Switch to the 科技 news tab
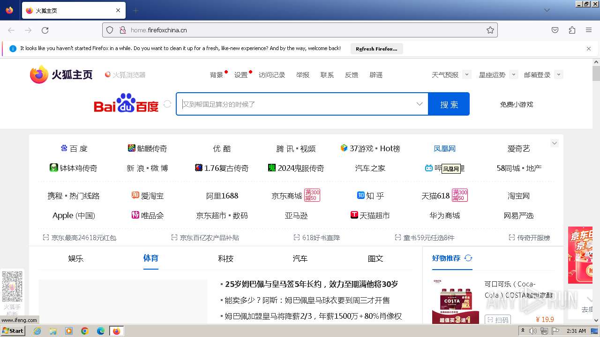Viewport: 600px width, 337px height. point(226,258)
